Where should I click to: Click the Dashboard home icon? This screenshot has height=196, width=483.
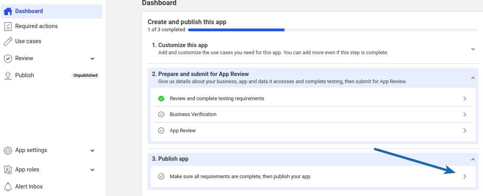[8, 11]
